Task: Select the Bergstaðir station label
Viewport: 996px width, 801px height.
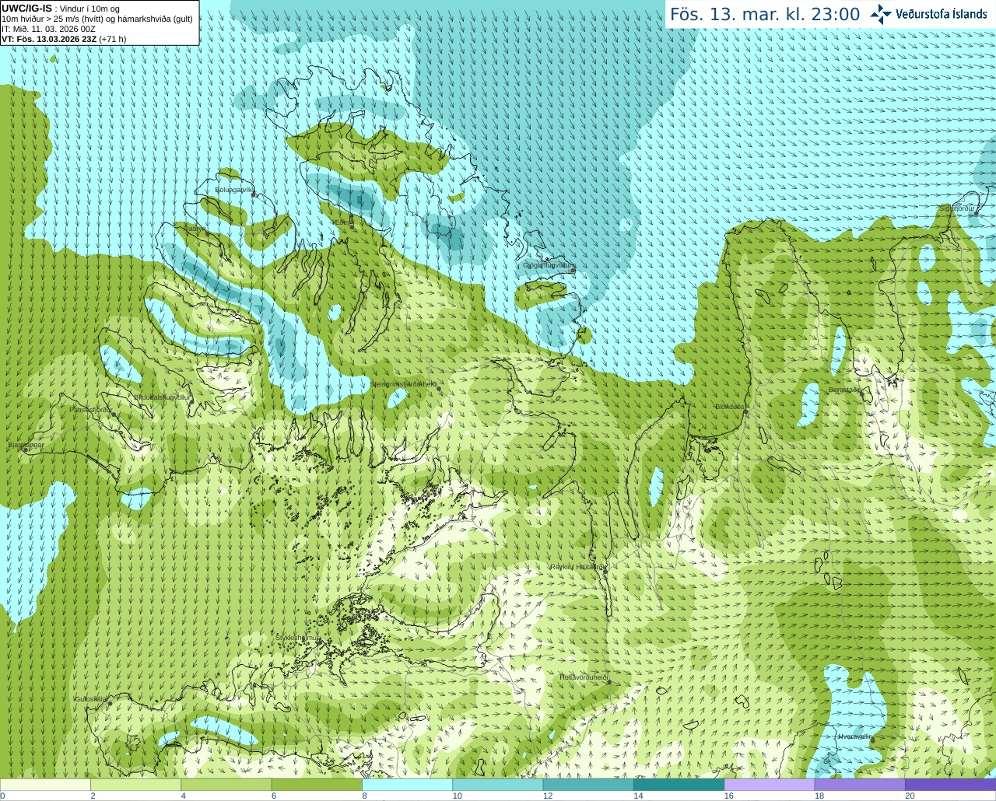Action: pyautogui.click(x=844, y=390)
